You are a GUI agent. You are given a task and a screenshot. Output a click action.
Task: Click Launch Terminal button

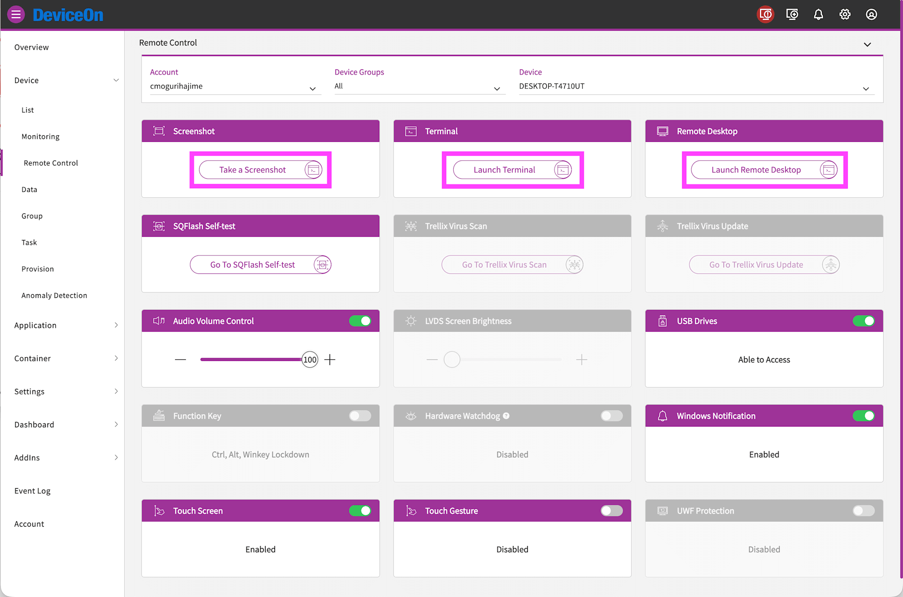pyautogui.click(x=512, y=170)
